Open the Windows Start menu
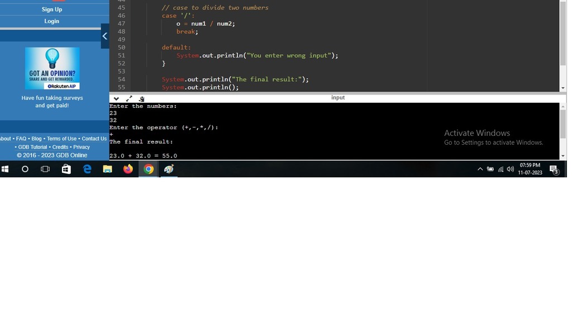 tap(5, 169)
